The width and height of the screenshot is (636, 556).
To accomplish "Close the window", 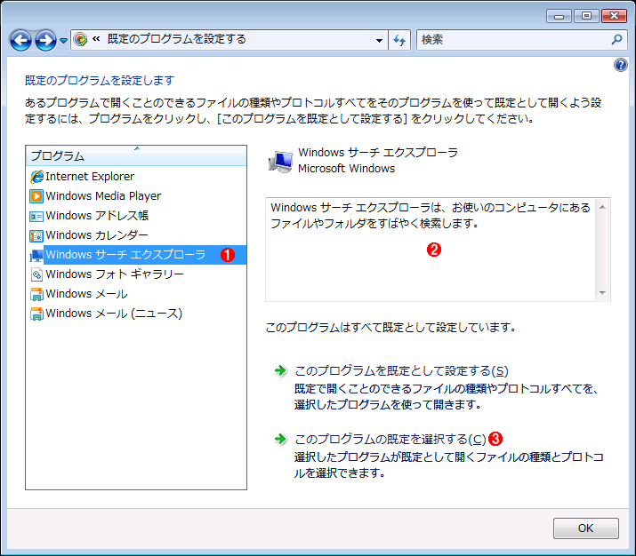I will 614,16.
